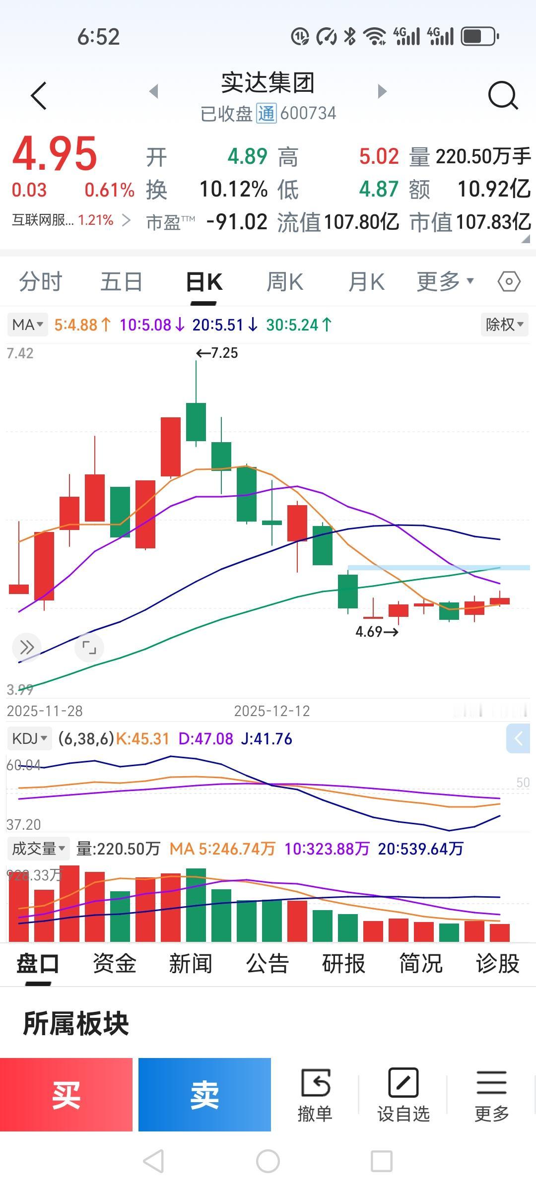Select the 盘口 tab
This screenshot has height=1191, width=536.
[38, 964]
